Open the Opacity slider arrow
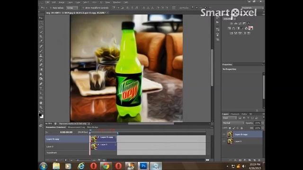The height and width of the screenshot is (170, 303). coord(263,123)
